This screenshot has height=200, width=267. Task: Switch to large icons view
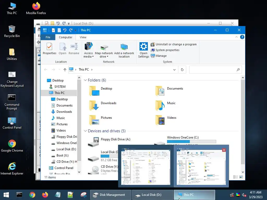pos(241,177)
